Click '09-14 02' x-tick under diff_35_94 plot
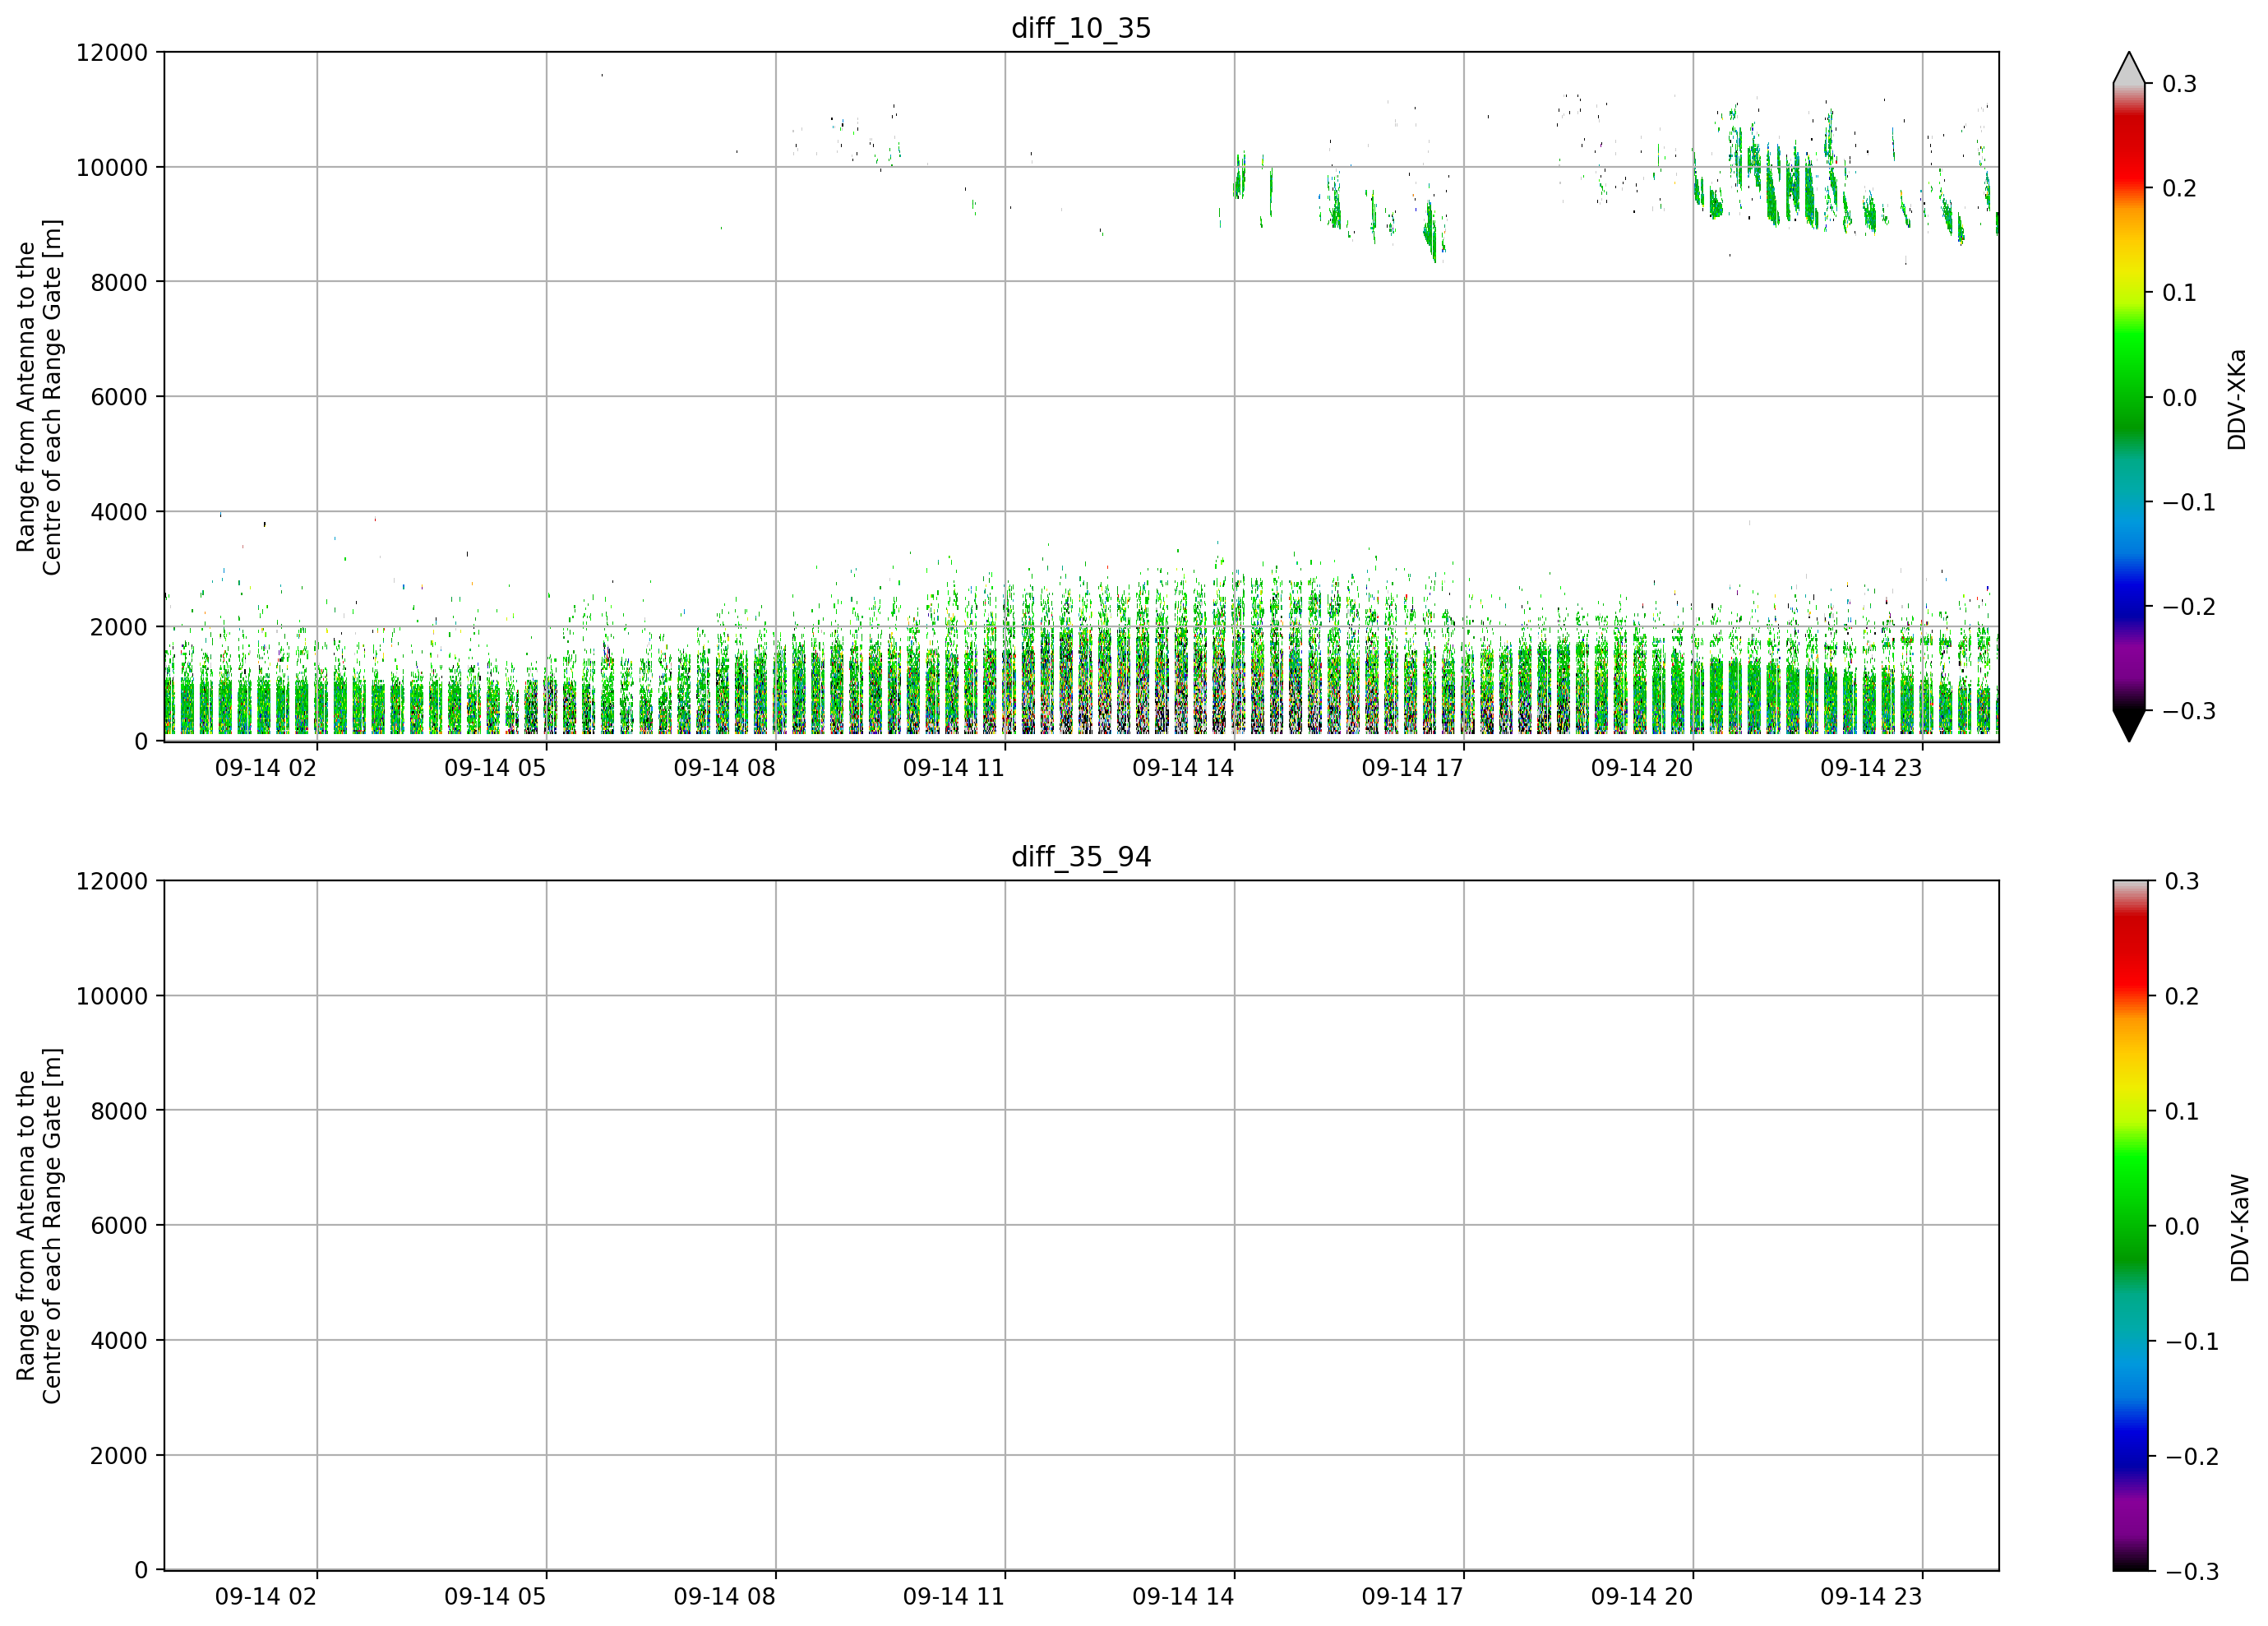2268x1626 pixels. point(266,1597)
